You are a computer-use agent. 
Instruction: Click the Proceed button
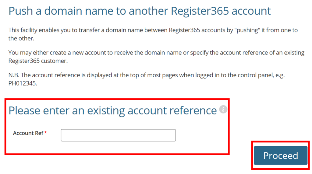pyautogui.click(x=281, y=155)
